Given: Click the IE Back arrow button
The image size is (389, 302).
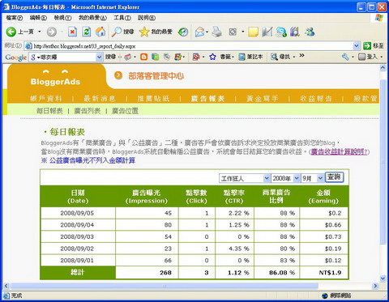Looking at the screenshot, I should click(x=11, y=32).
